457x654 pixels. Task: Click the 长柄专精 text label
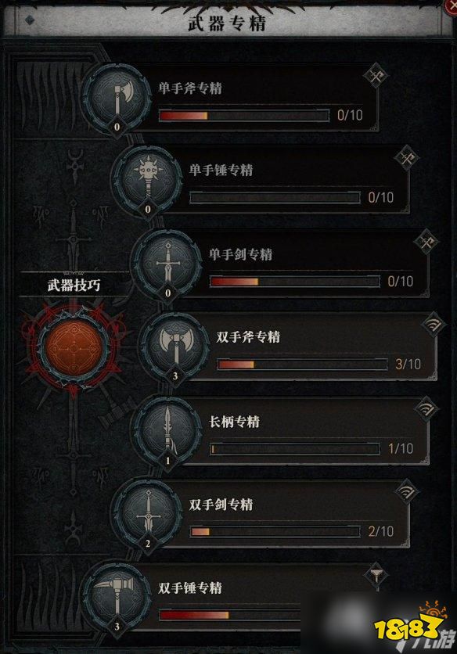pos(234,421)
